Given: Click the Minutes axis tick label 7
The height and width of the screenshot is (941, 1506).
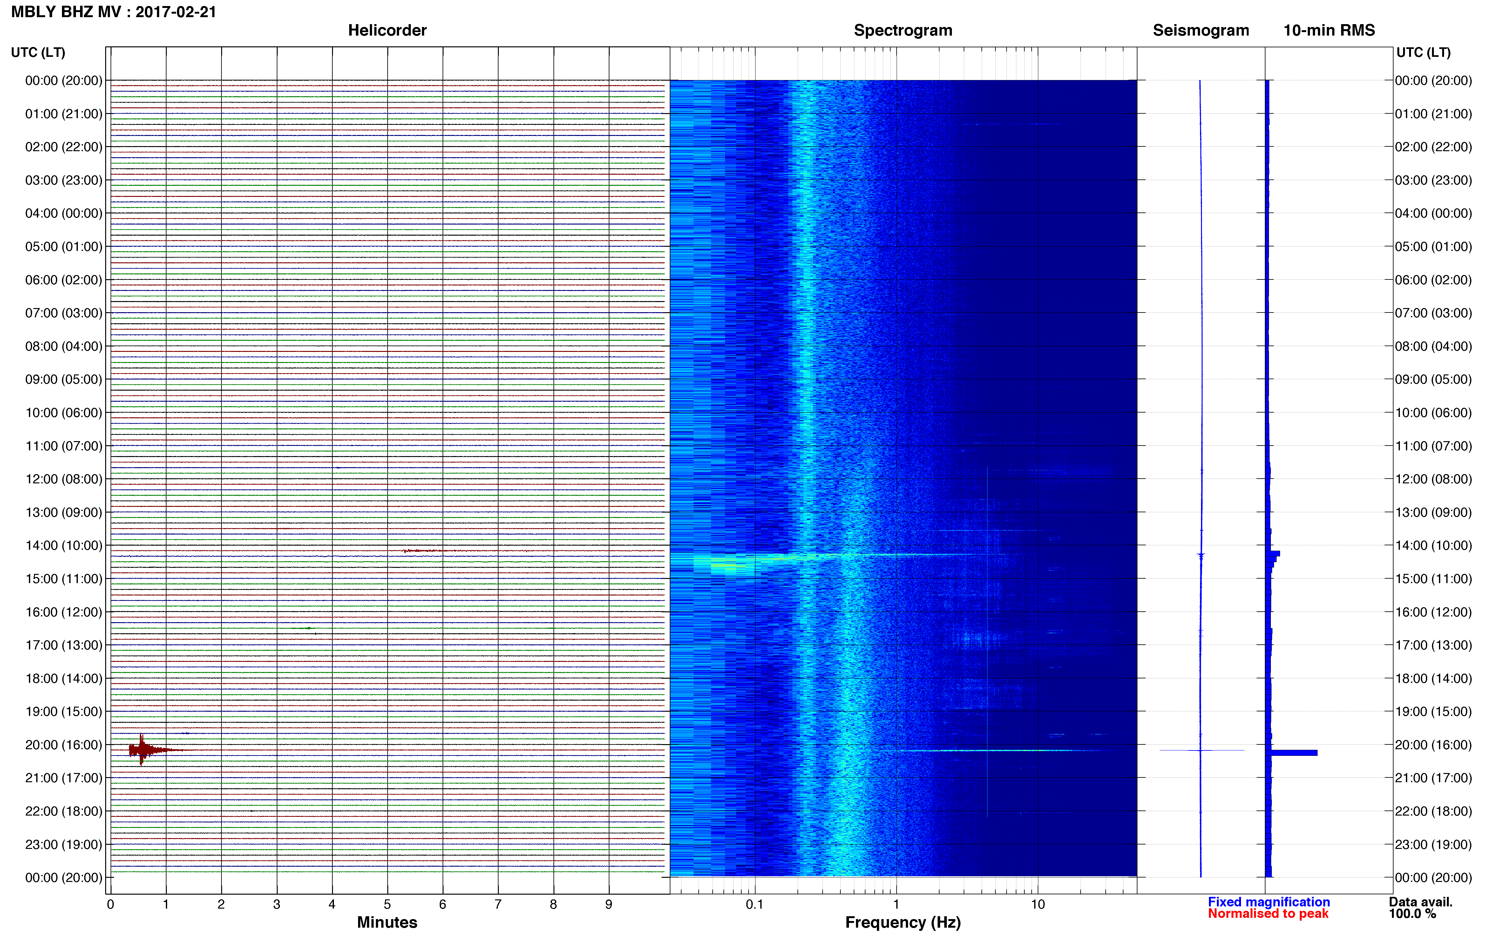Looking at the screenshot, I should pos(498,904).
